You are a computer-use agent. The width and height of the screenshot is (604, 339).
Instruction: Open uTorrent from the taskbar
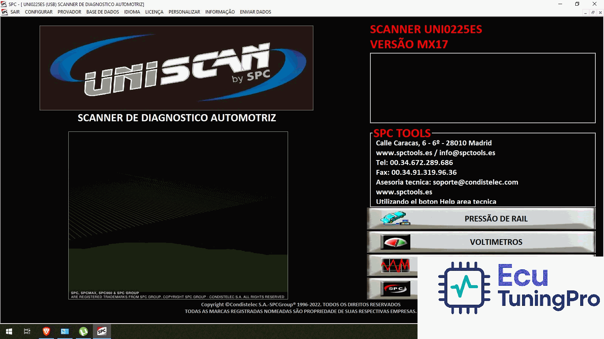[x=83, y=331]
